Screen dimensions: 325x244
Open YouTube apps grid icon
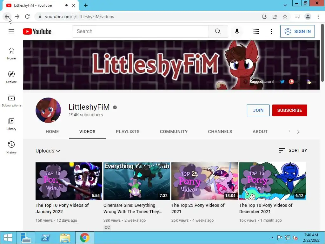256,31
